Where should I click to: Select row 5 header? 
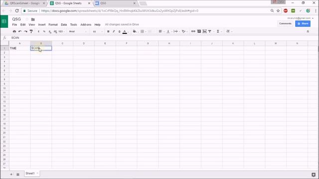[x=4, y=66]
